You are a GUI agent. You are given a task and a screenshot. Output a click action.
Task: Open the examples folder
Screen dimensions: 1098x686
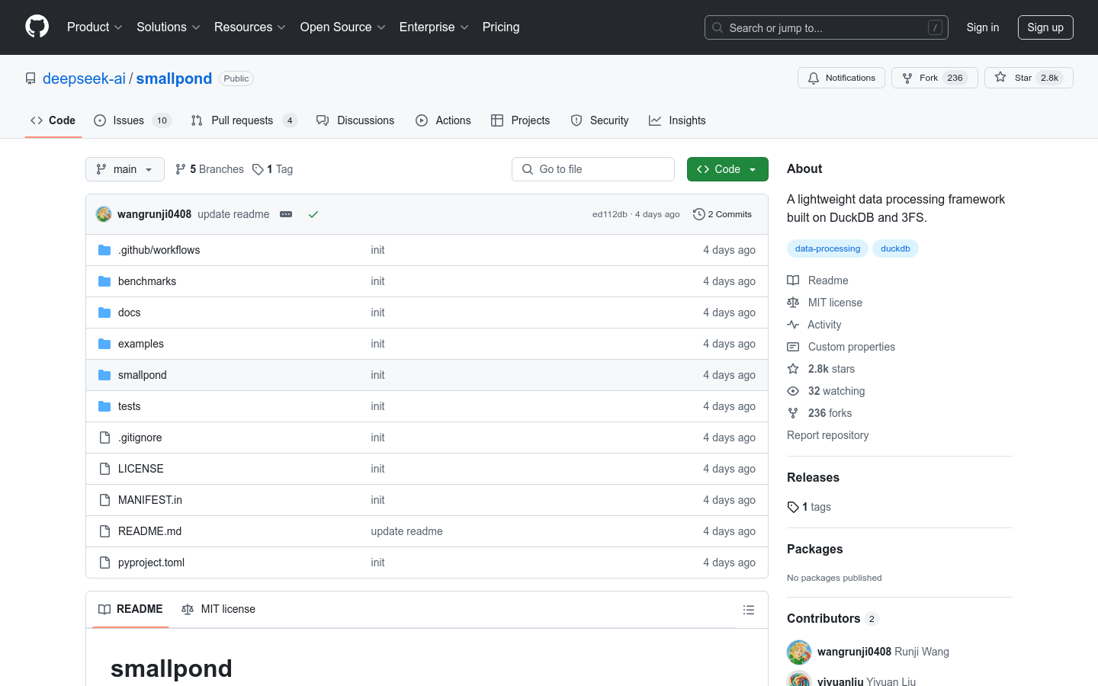(141, 344)
